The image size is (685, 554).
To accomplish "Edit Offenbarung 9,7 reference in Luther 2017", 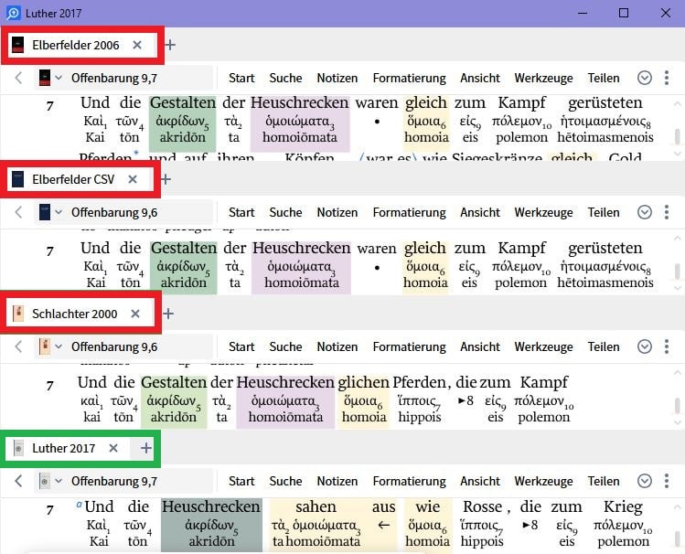I will tap(114, 482).
